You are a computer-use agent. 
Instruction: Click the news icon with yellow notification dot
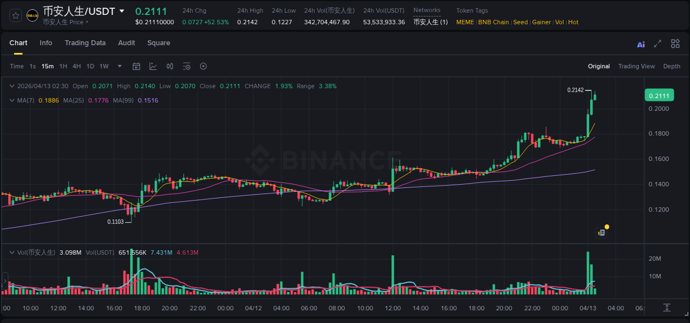point(601,232)
